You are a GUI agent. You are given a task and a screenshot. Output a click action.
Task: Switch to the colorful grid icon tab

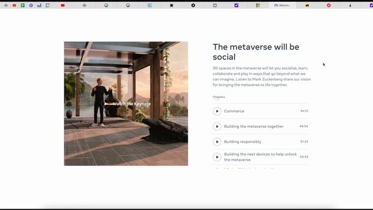click(x=258, y=5)
